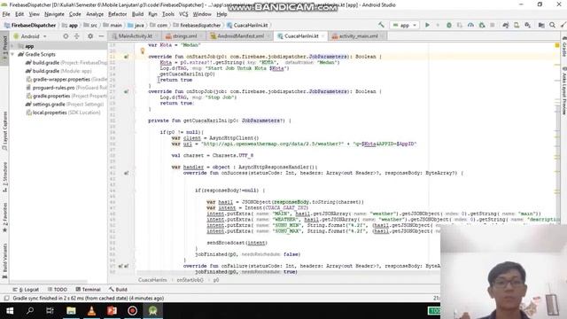Click the Search Everywhere magnifier icon

click(552, 25)
